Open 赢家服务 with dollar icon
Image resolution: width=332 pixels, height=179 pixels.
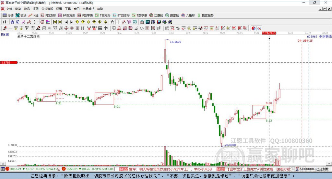[205, 16]
